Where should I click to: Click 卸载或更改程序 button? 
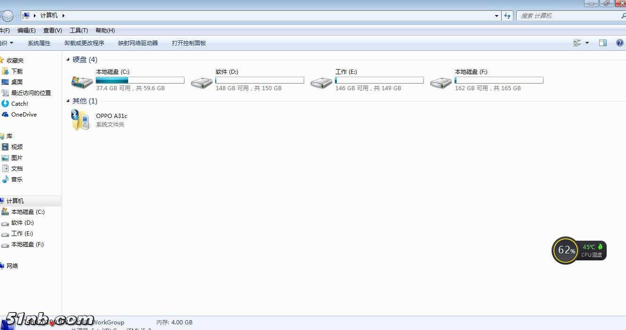(84, 43)
